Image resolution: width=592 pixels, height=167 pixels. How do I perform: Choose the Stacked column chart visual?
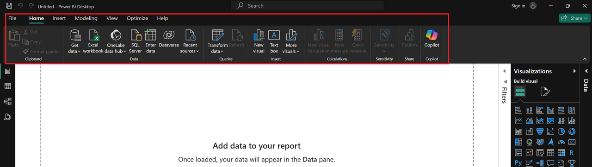point(529,110)
